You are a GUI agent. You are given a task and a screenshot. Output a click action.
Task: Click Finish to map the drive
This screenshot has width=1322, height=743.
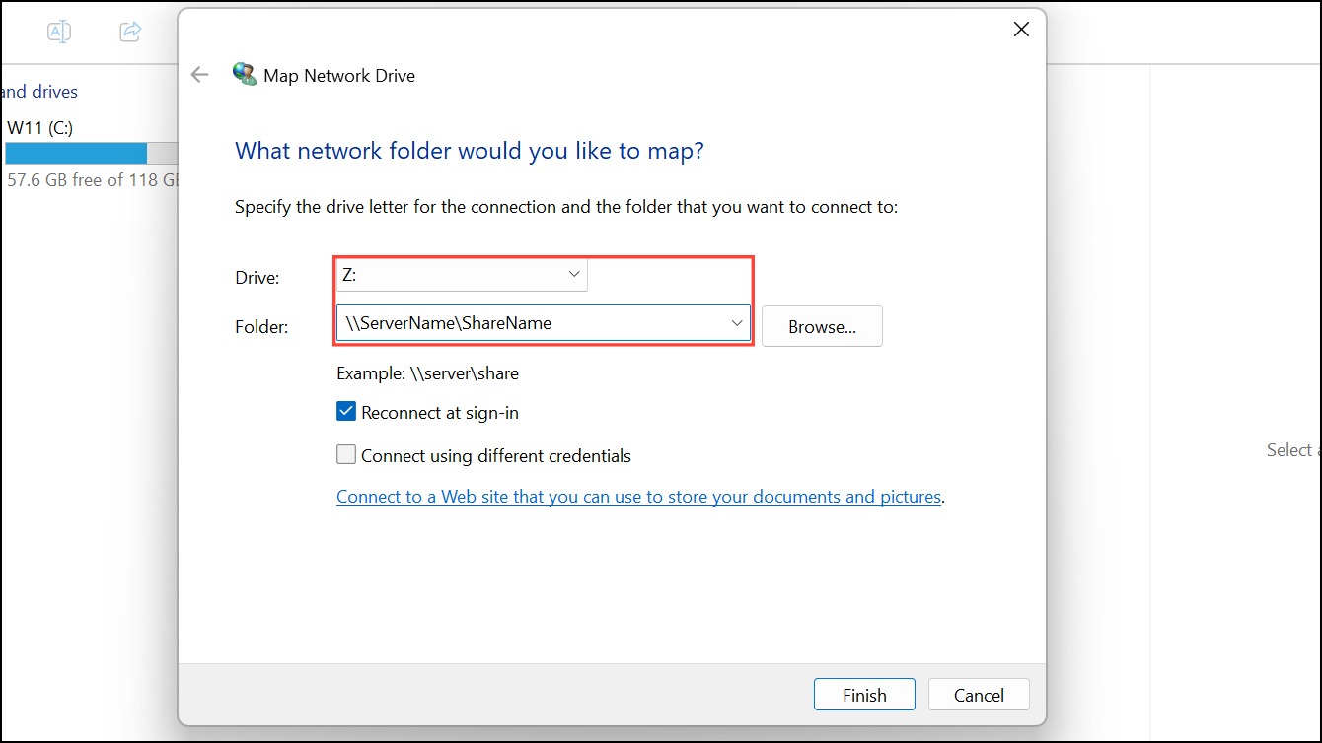coord(864,694)
